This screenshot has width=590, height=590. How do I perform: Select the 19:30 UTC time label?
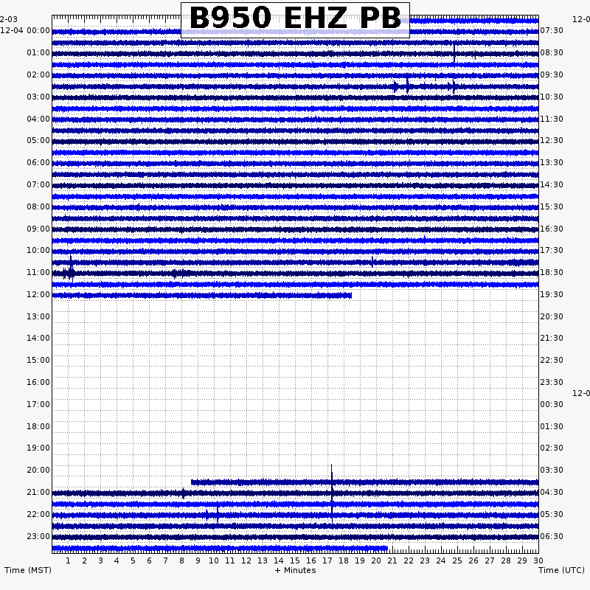click(x=552, y=295)
